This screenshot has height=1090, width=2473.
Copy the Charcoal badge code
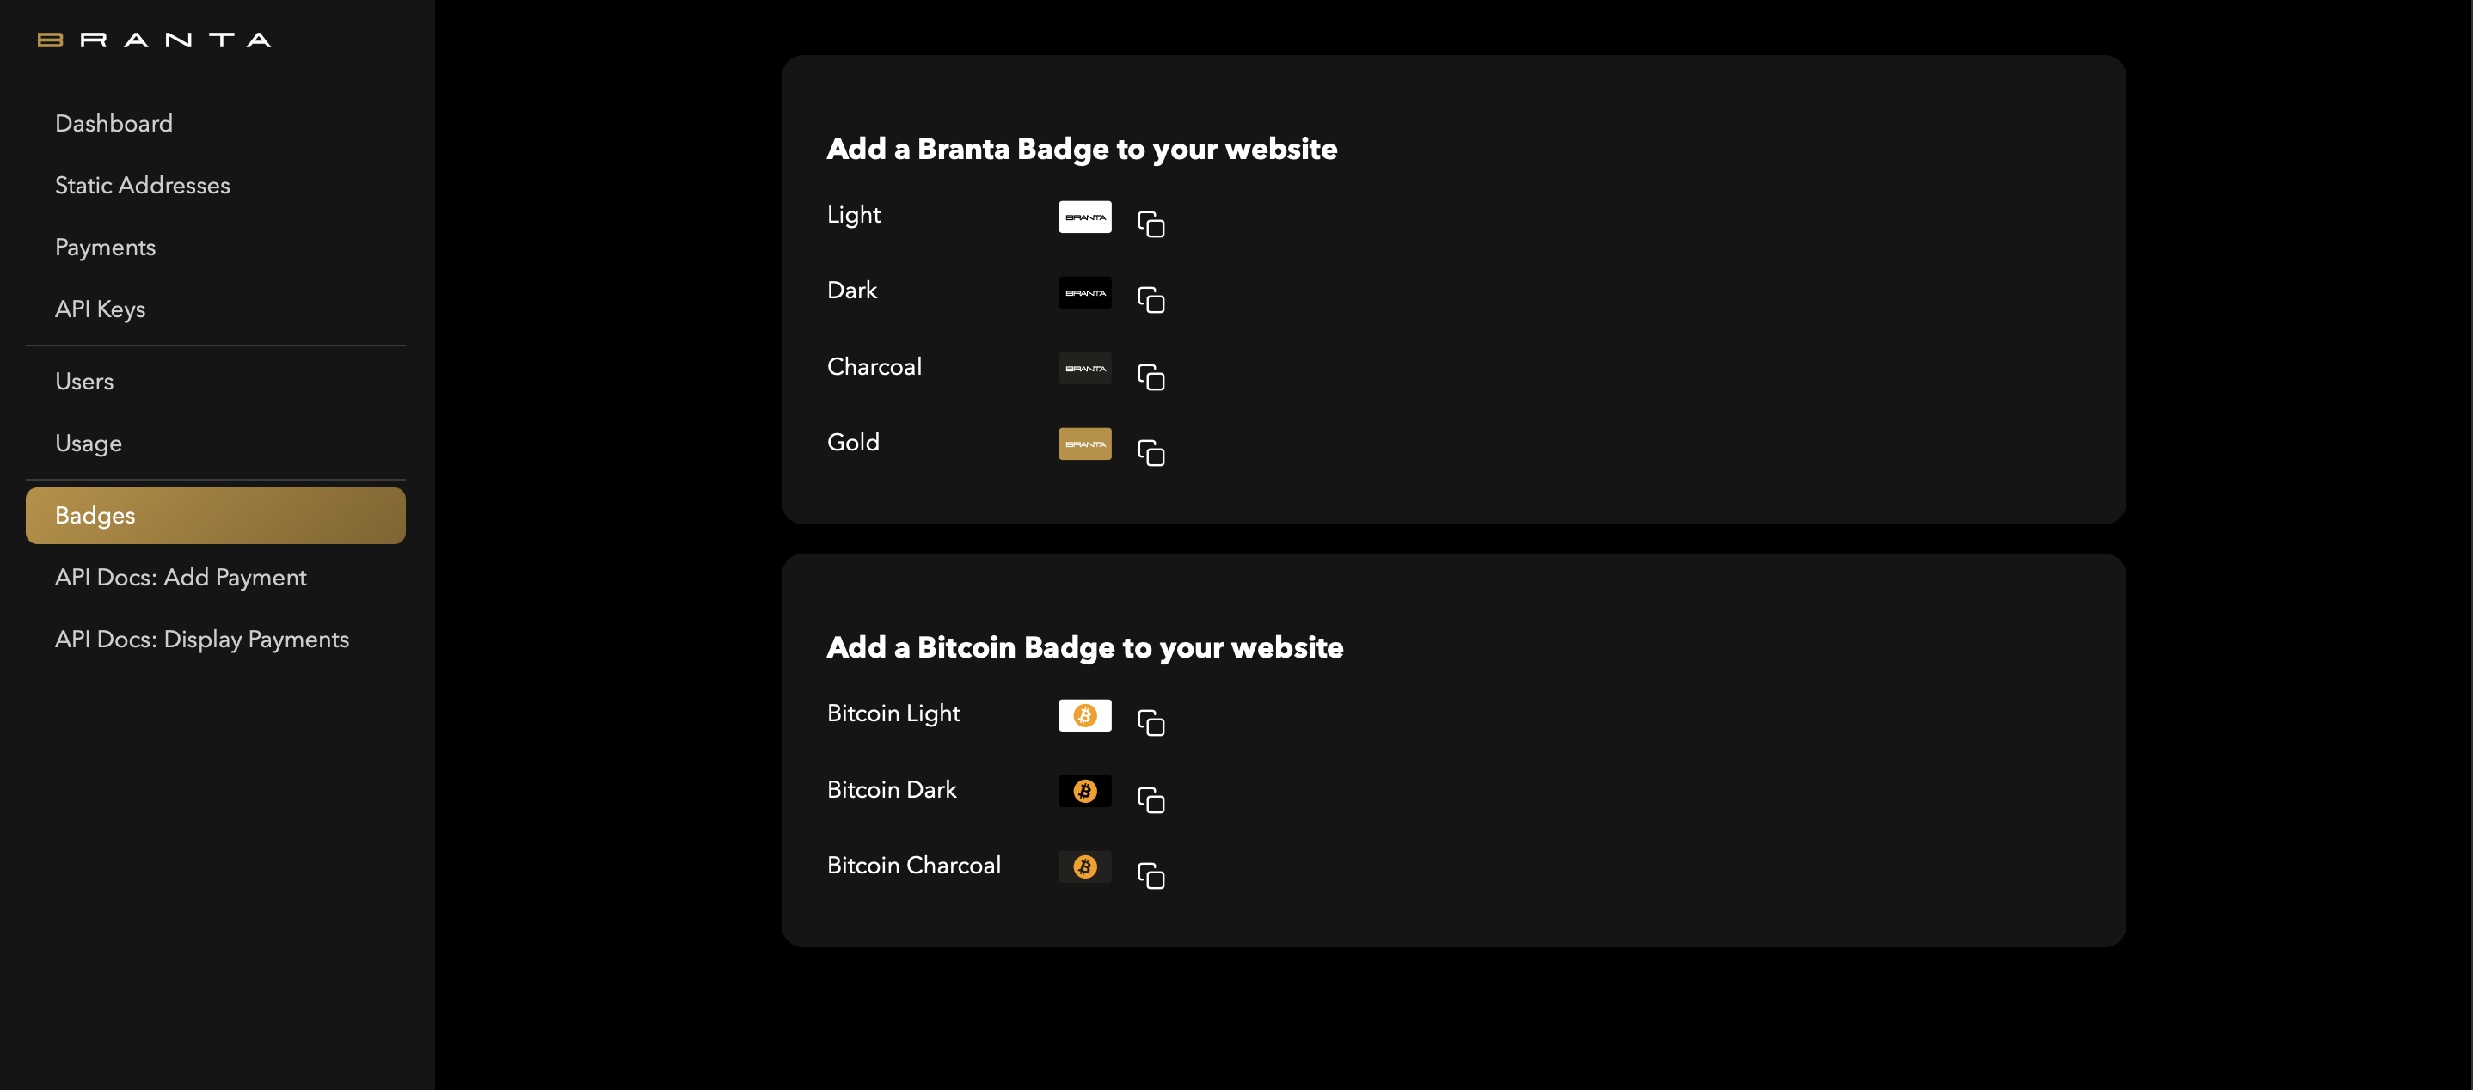coord(1151,377)
